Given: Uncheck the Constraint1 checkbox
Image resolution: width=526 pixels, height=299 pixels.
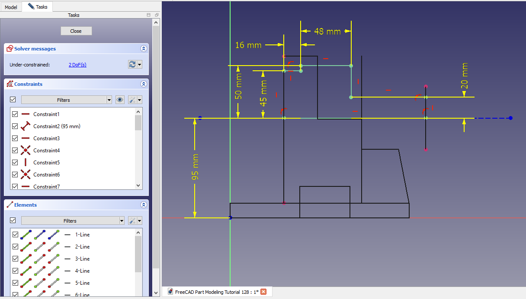Looking at the screenshot, I should (x=15, y=114).
